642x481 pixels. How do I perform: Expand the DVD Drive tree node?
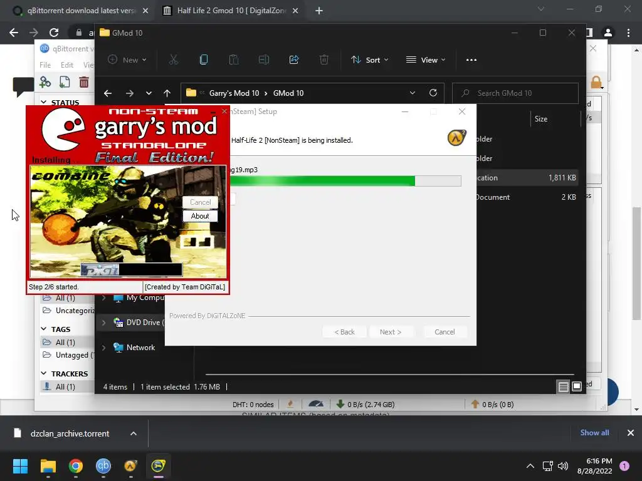click(103, 323)
